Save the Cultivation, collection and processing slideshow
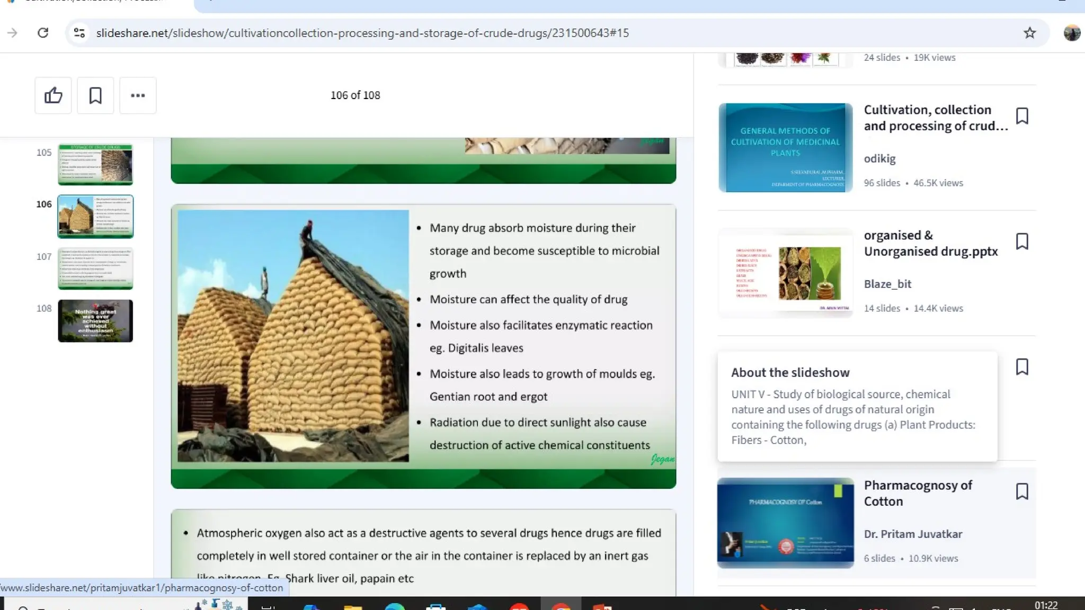 pos(1022,116)
